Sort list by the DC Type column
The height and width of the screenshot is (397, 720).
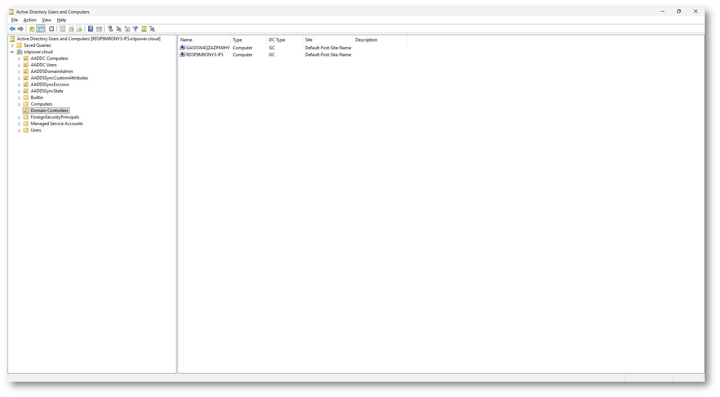pos(277,40)
